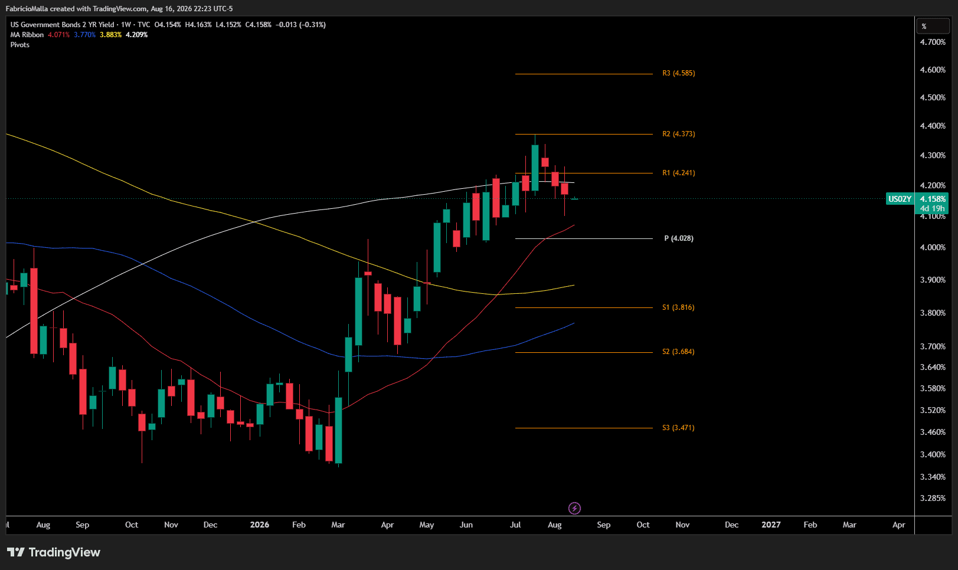Select the S2 (3.684) pivot label
The image size is (958, 570).
[x=678, y=352]
